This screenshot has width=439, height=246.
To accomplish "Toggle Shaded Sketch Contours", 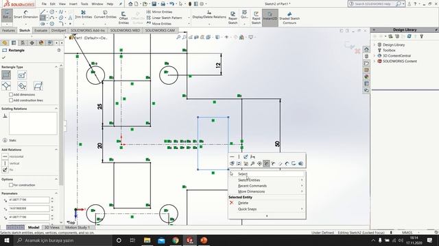I will pyautogui.click(x=289, y=18).
